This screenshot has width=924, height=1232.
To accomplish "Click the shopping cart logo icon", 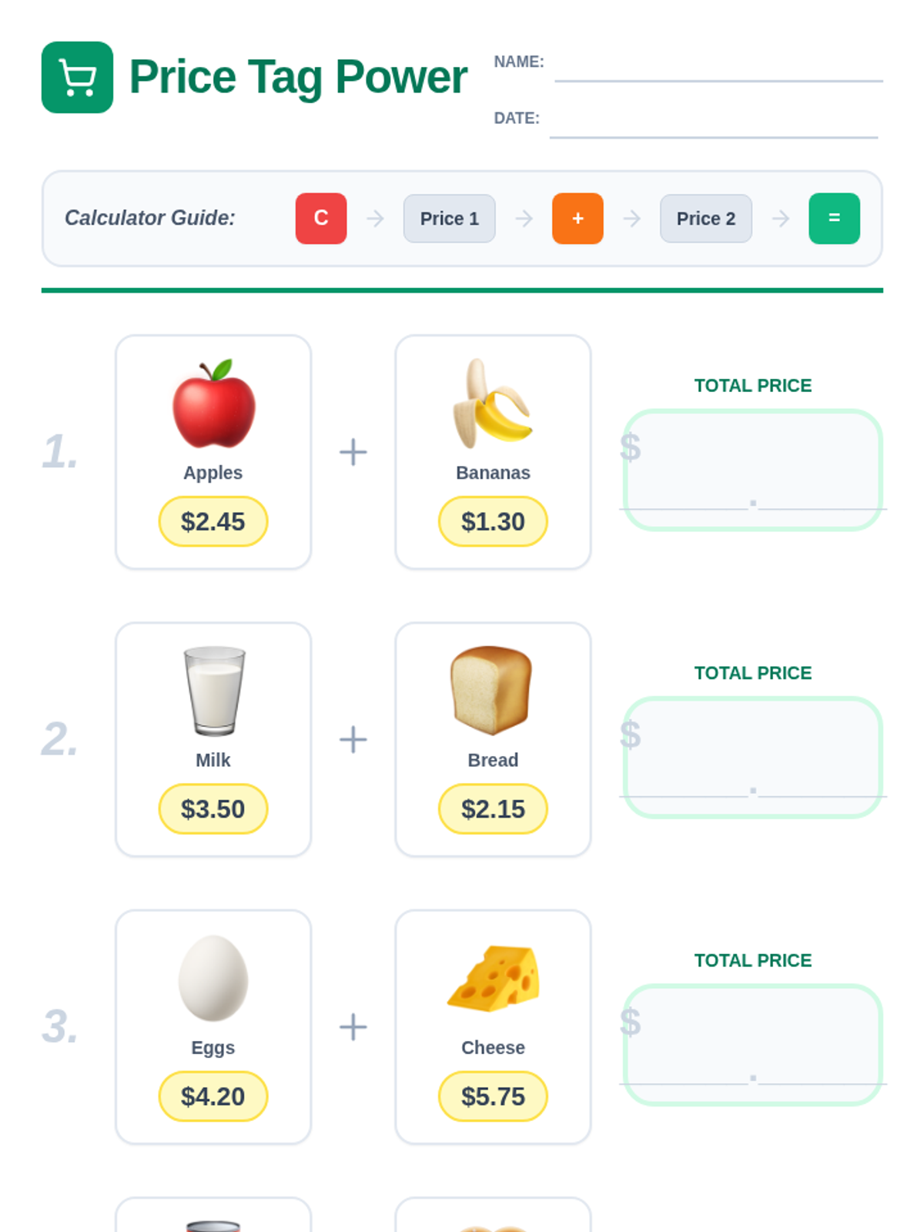I will 77,77.
